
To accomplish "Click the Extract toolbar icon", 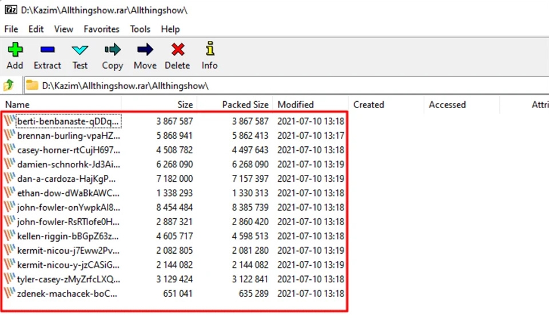I will coord(47,50).
